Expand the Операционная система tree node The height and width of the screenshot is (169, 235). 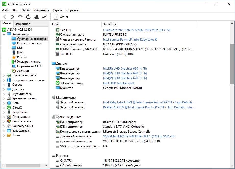(4, 80)
